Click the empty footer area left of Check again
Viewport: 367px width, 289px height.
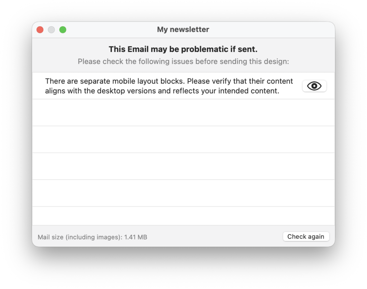tap(215, 237)
